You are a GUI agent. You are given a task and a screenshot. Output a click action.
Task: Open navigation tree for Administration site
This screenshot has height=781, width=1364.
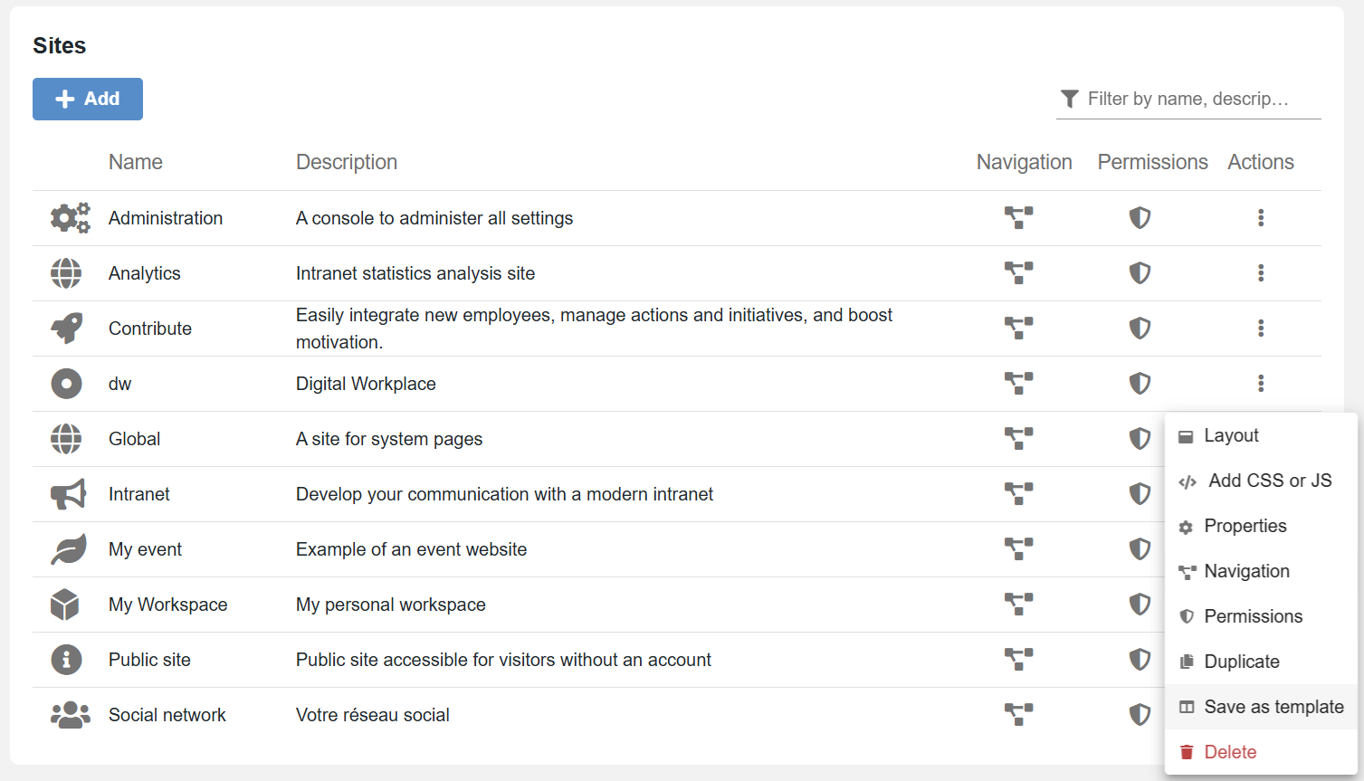point(1018,218)
